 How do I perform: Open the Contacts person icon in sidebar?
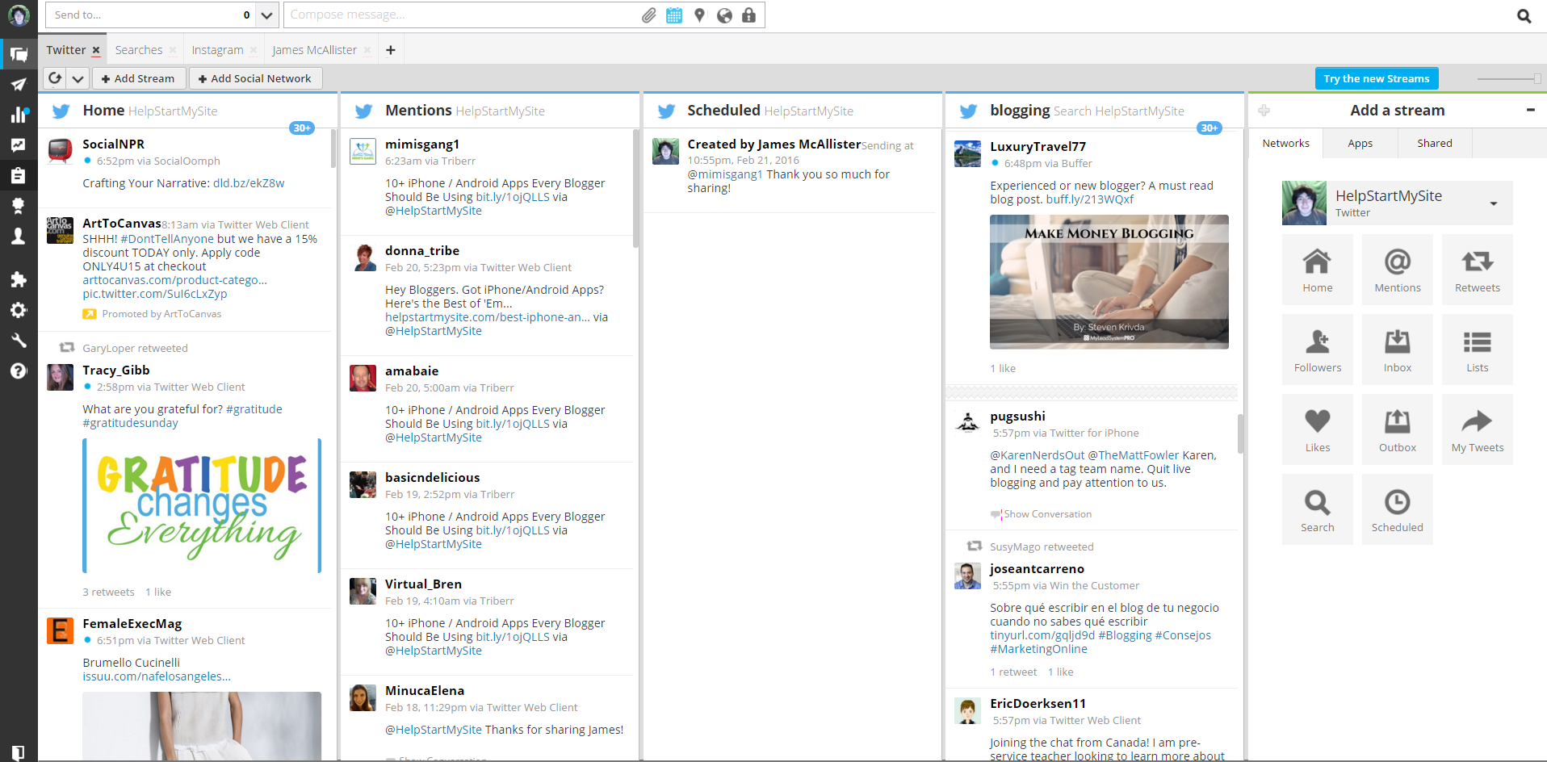[19, 236]
